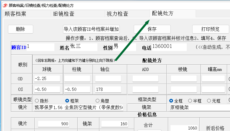Click the empty OS ADD field

pyautogui.click(x=146, y=89)
